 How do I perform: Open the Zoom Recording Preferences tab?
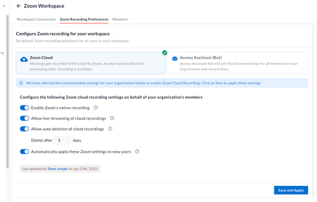pos(84,19)
